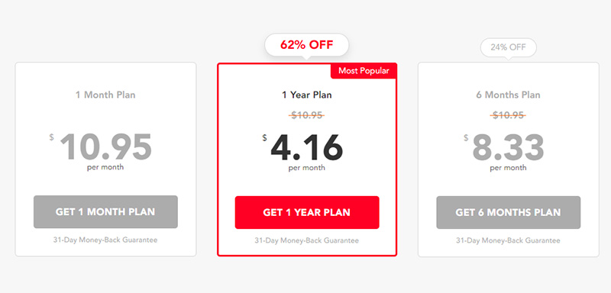Screen dimensions: 611x293
Task: Click the $4.16 yearly plan price
Action: 302,148
